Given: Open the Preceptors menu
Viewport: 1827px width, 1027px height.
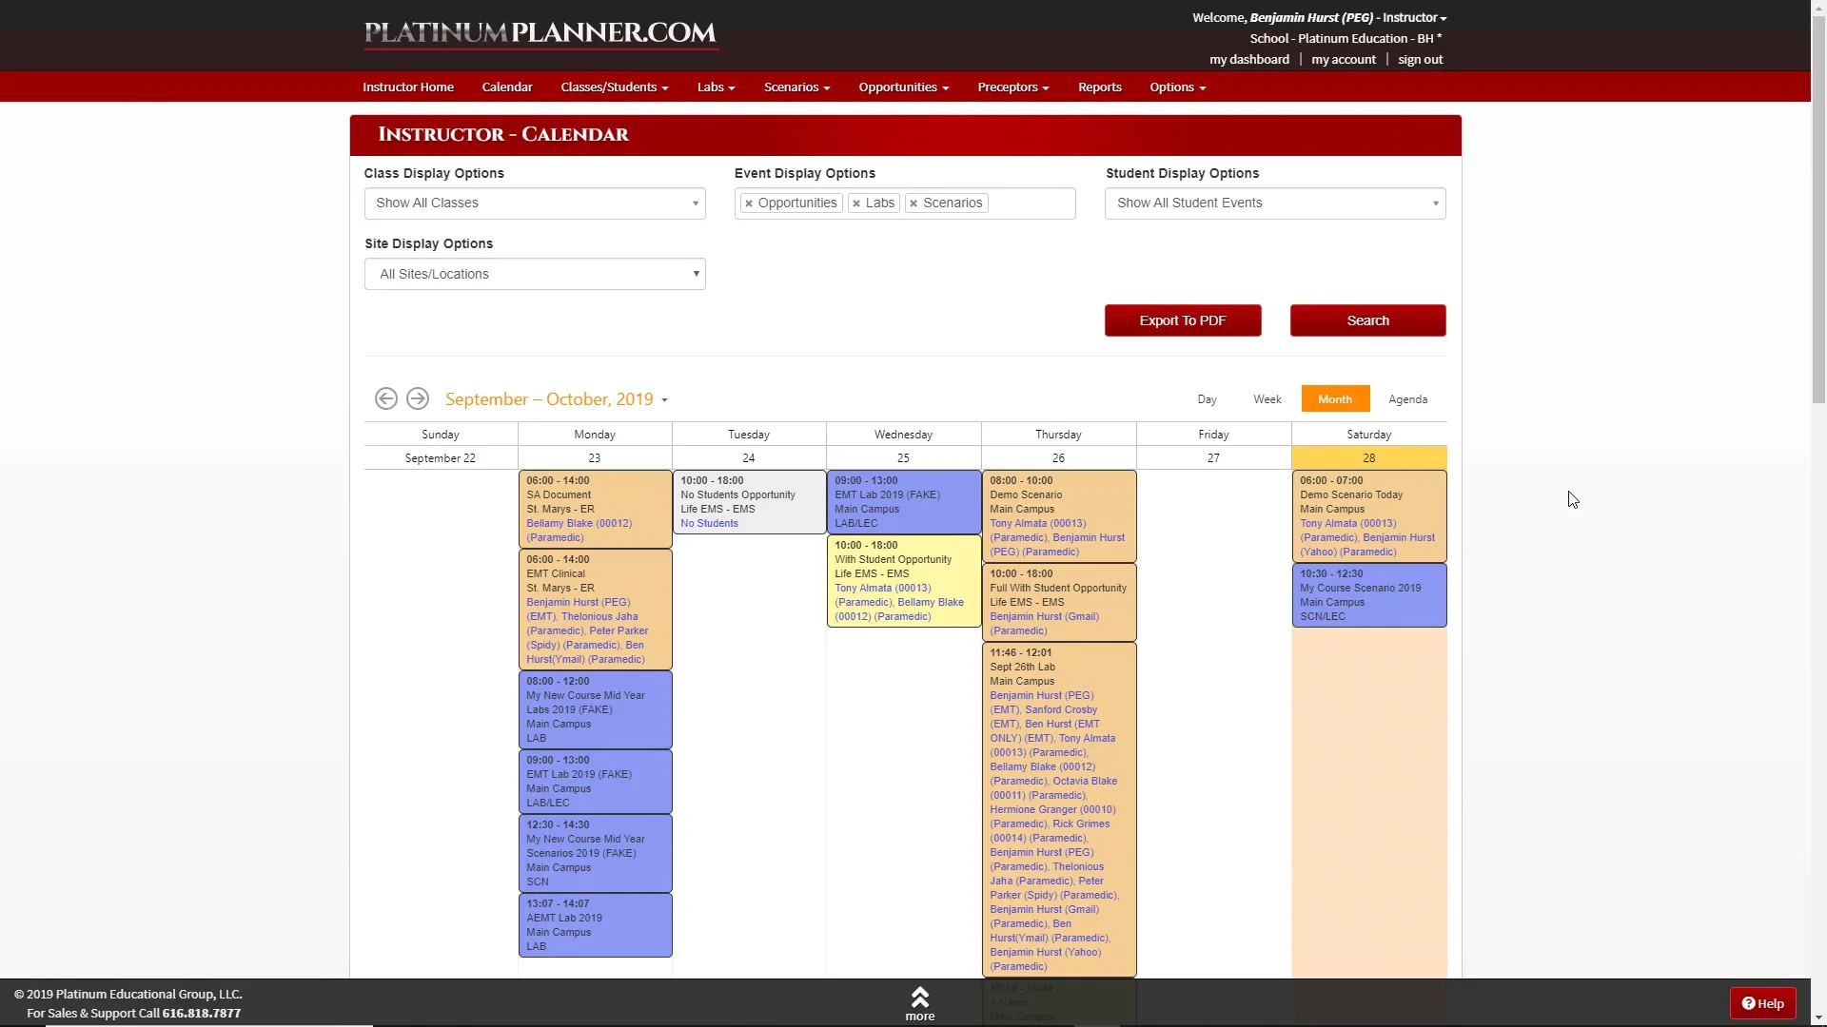Looking at the screenshot, I should 1012,87.
